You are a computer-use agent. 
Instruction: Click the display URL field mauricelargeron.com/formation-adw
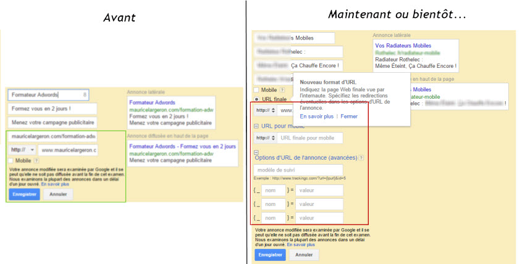52,136
